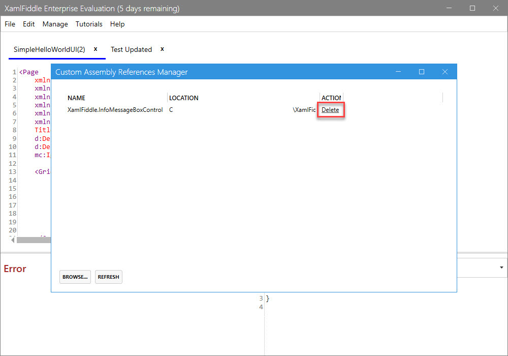Select the XamlFiddle.InfoMessageBoxControl row name
The width and height of the screenshot is (508, 356).
click(x=115, y=110)
